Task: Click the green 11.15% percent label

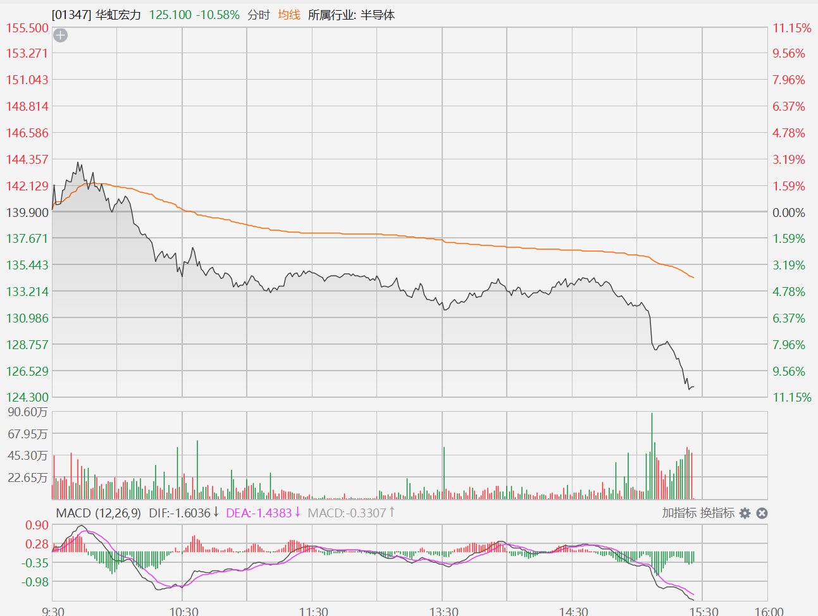Action: [792, 397]
